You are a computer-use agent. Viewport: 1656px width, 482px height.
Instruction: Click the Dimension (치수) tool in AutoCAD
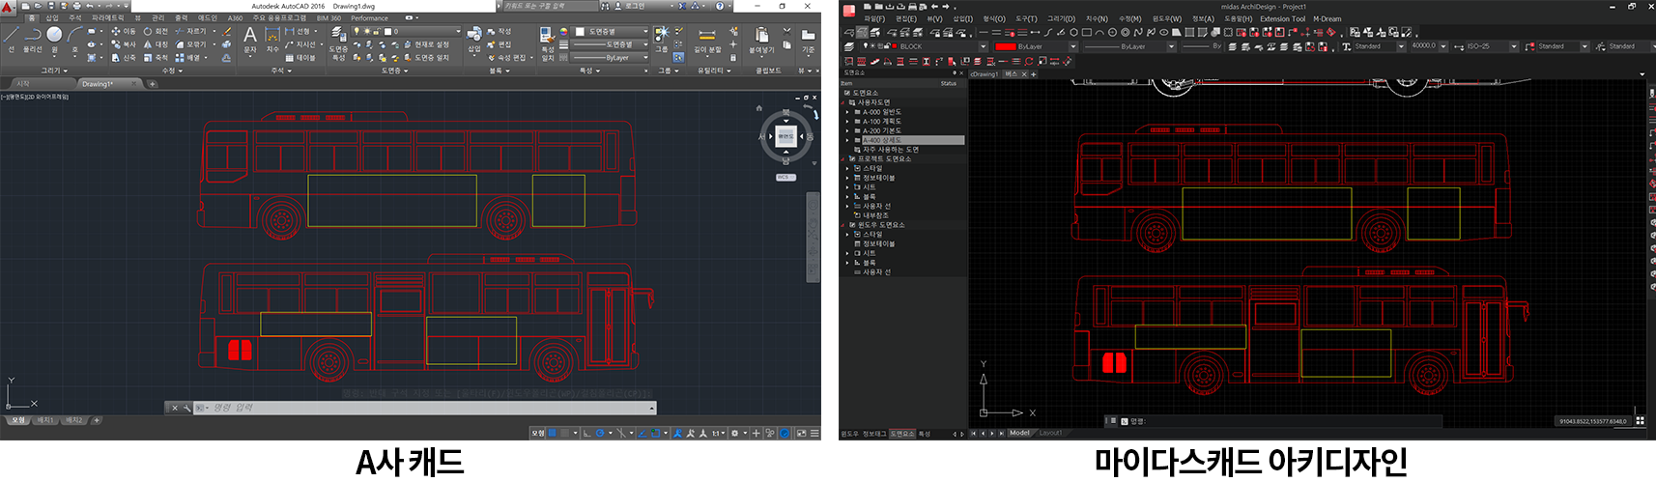tap(272, 39)
